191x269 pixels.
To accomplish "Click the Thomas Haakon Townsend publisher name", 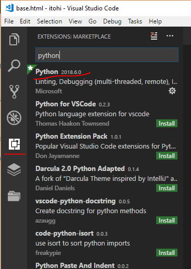I will [x=72, y=124].
